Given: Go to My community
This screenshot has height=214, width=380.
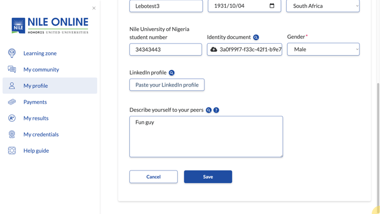Looking at the screenshot, I should pyautogui.click(x=50, y=69).
